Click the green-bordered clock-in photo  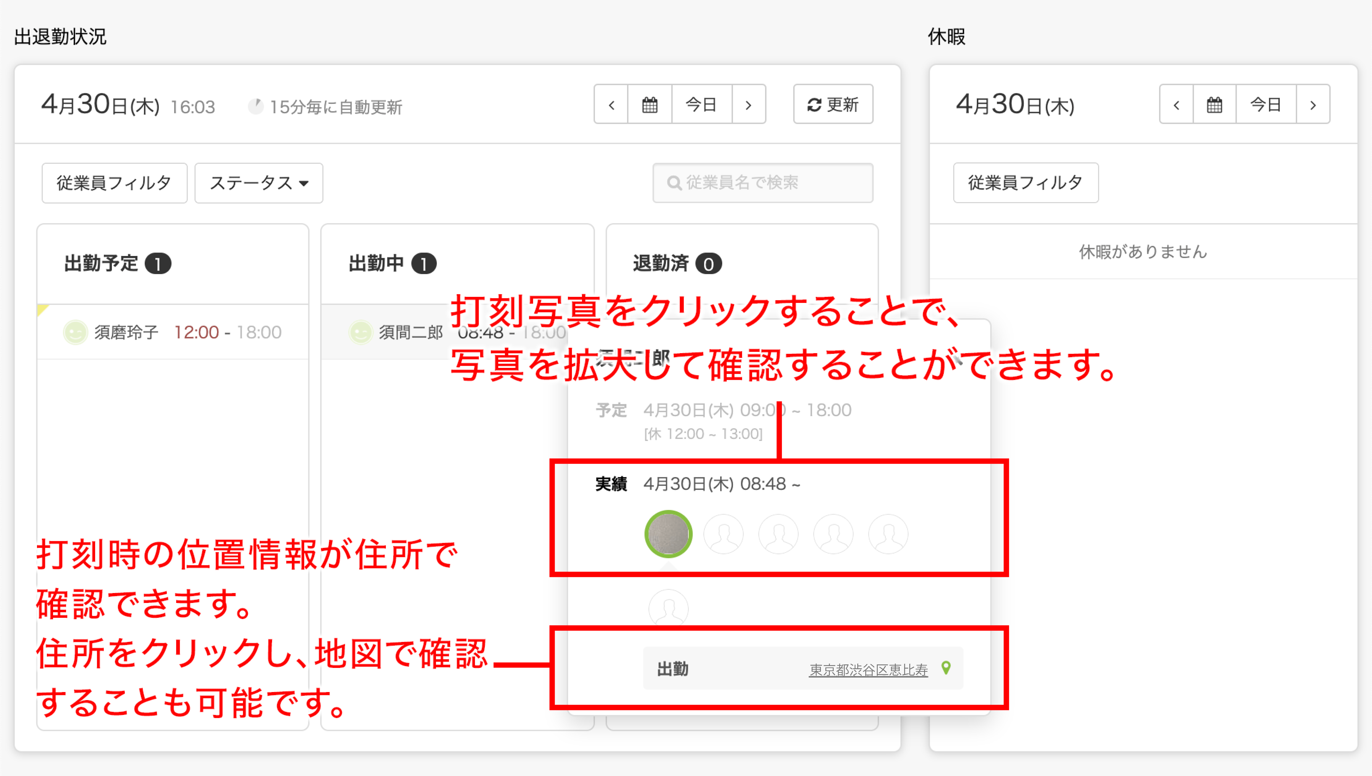point(668,534)
